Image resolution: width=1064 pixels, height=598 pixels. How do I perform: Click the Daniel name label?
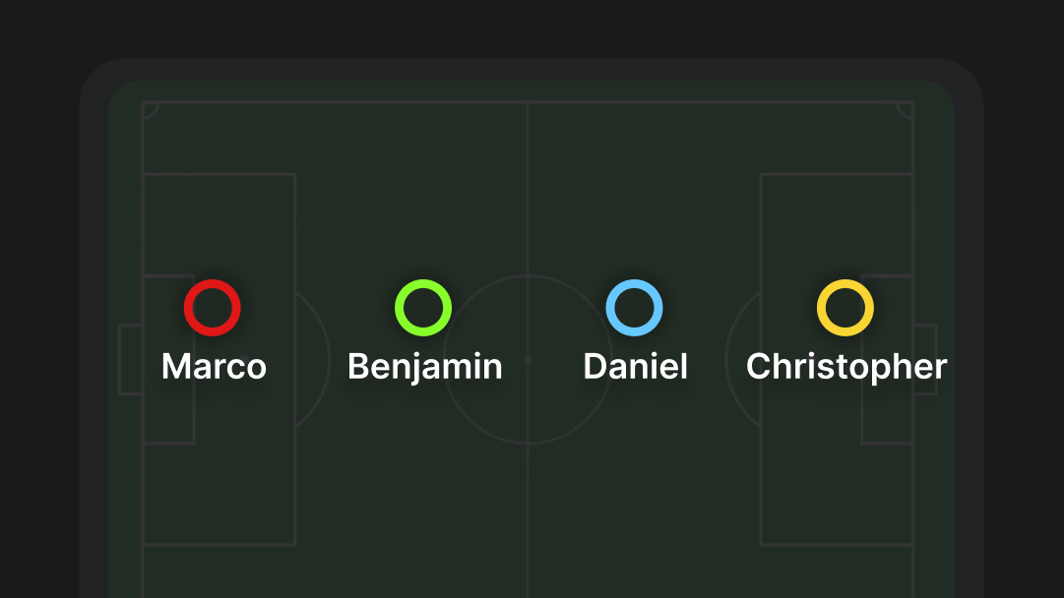pyautogui.click(x=635, y=366)
